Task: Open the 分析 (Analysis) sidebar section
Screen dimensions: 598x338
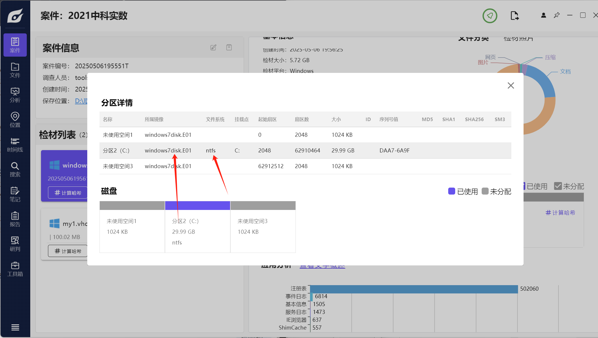Action: [x=15, y=95]
